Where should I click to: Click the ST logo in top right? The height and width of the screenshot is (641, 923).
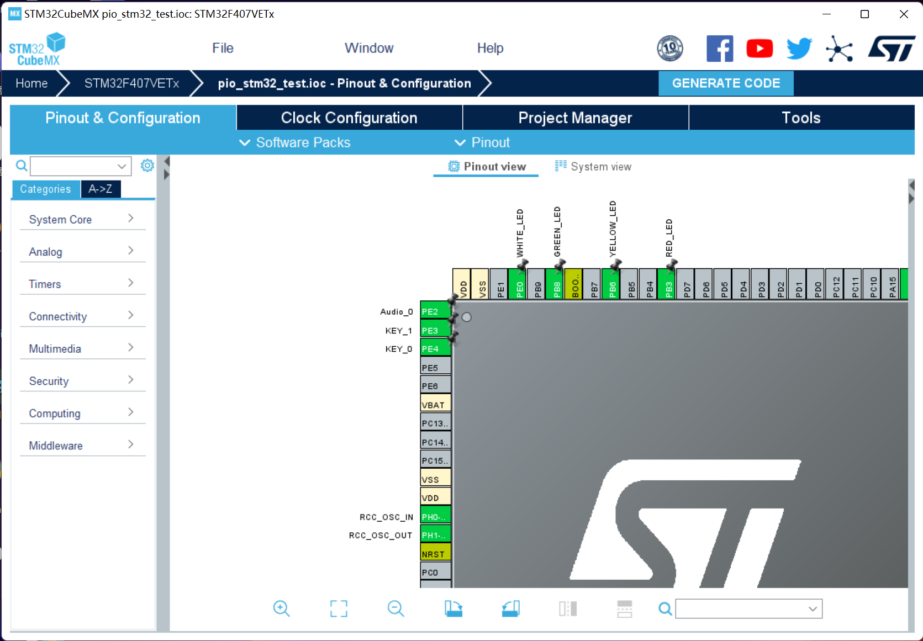pyautogui.click(x=891, y=49)
